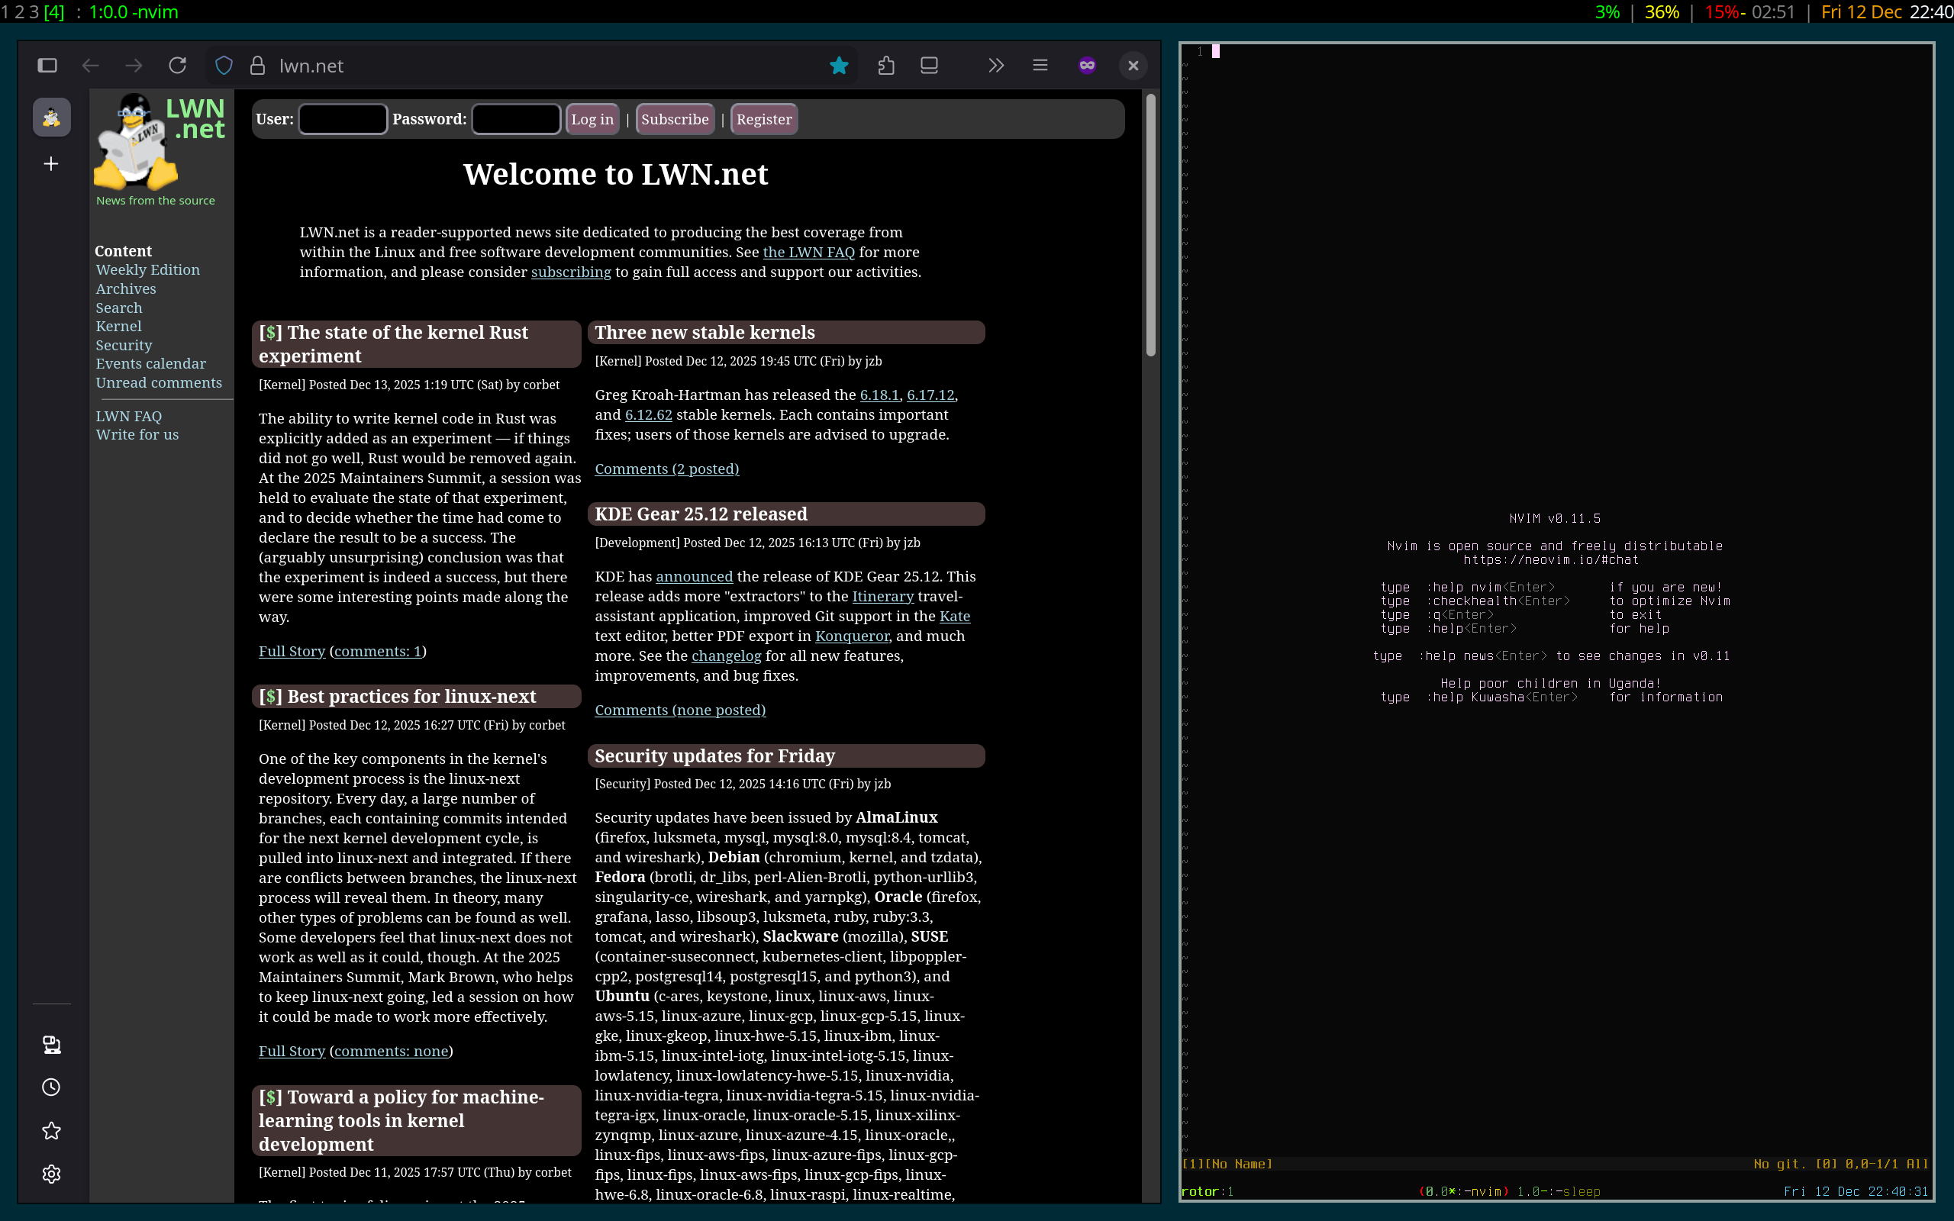1954x1221 pixels.
Task: Open the Kernel section in Content menu
Action: coord(118,327)
